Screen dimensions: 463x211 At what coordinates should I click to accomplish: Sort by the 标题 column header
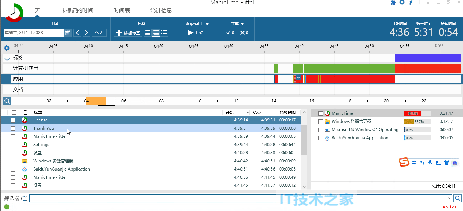point(38,112)
